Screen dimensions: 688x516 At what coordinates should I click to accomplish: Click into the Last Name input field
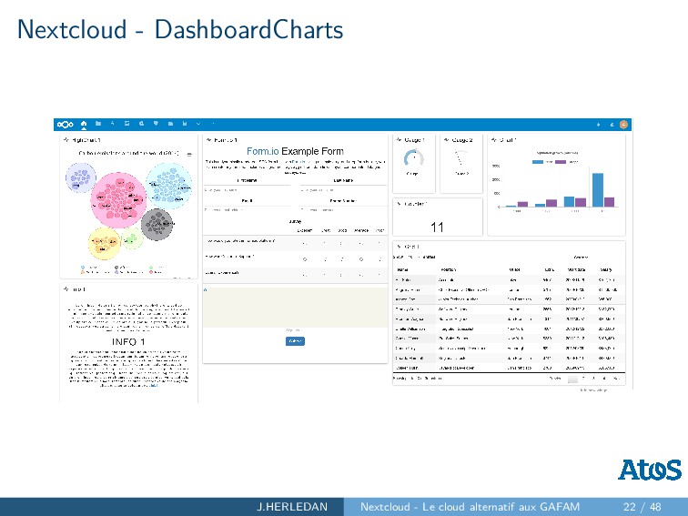[x=343, y=190]
